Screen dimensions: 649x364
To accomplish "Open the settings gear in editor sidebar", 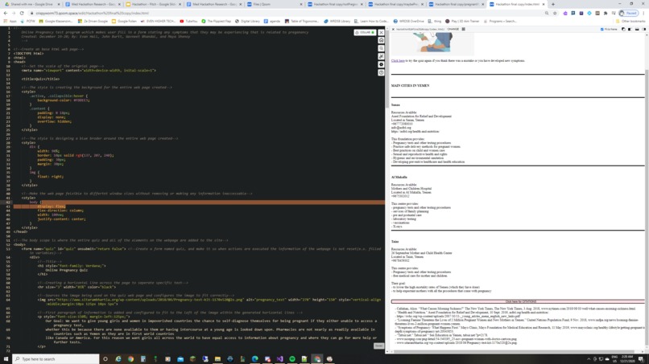I will (381, 64).
